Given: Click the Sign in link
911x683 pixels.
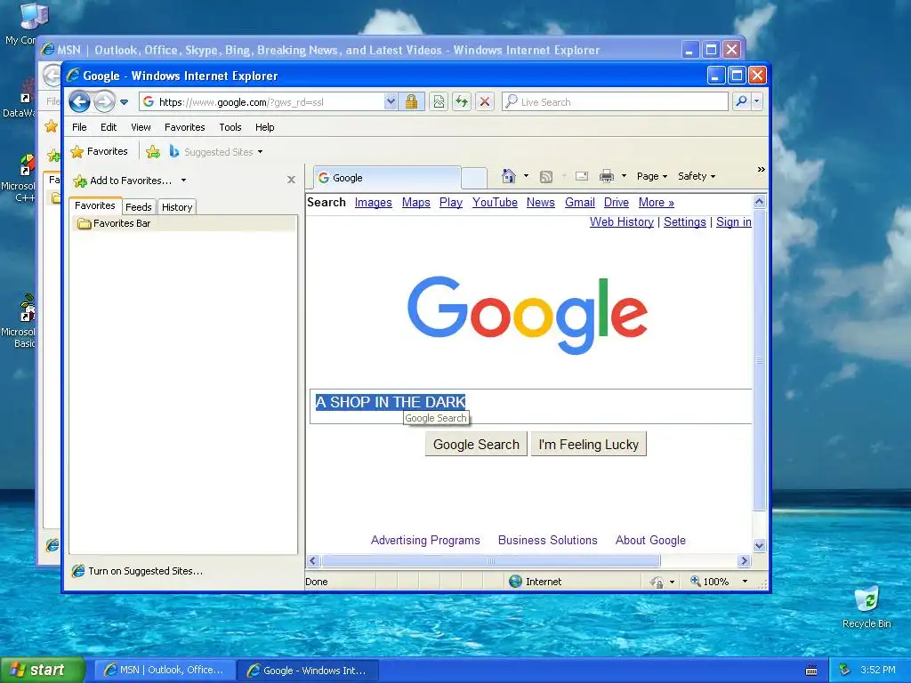Looking at the screenshot, I should 734,221.
